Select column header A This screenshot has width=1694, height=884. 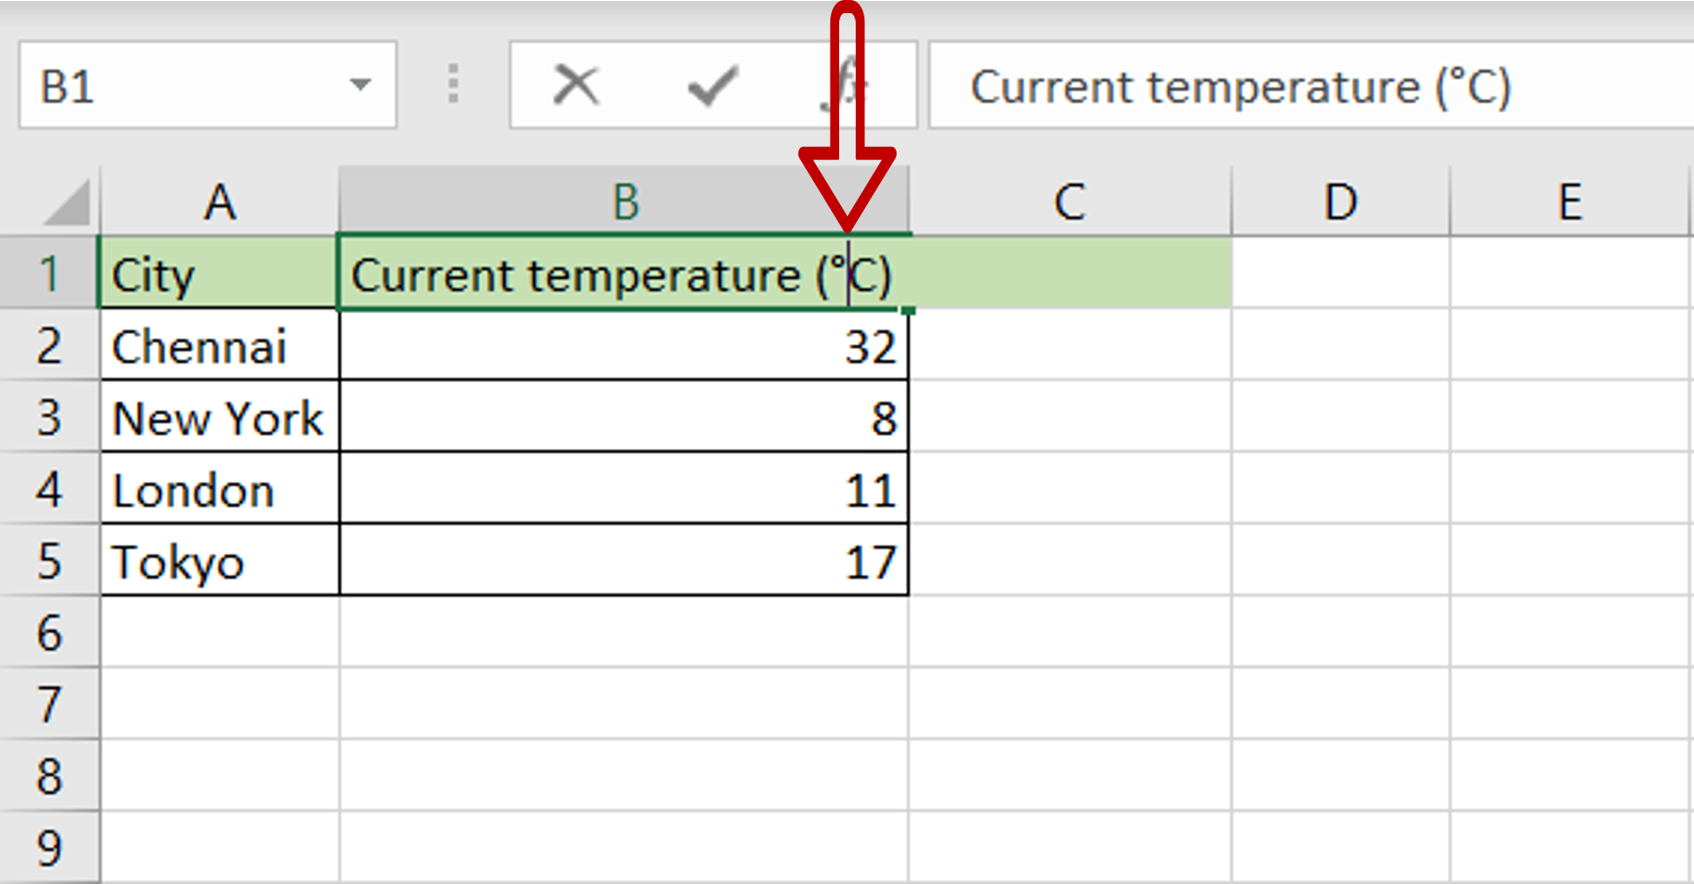pyautogui.click(x=219, y=201)
